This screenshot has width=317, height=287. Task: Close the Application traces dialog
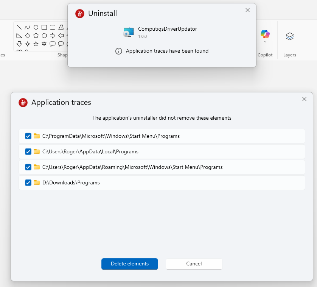point(304,99)
